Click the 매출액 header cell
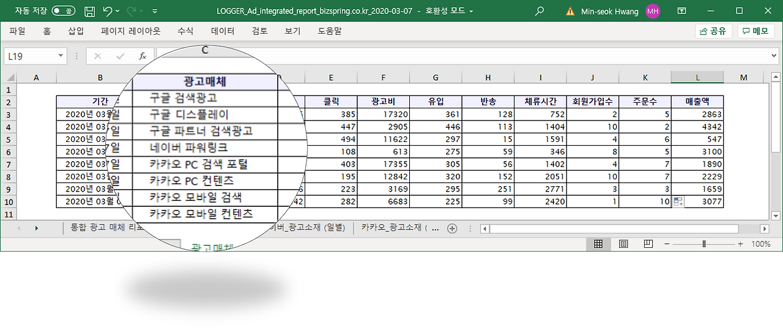Image resolution: width=783 pixels, height=333 pixels. pos(697,102)
